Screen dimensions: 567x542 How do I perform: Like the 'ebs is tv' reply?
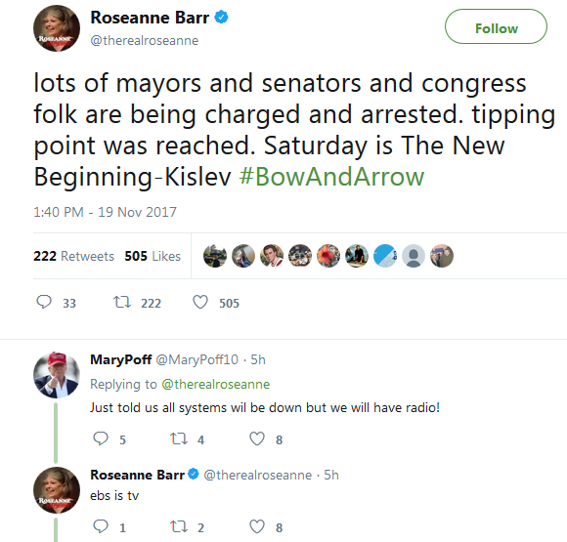click(x=257, y=526)
